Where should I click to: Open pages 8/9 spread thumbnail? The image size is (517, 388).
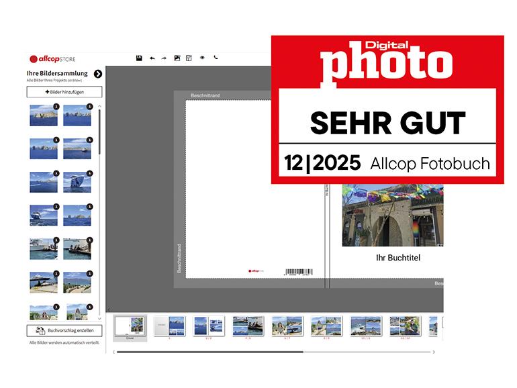(326, 326)
